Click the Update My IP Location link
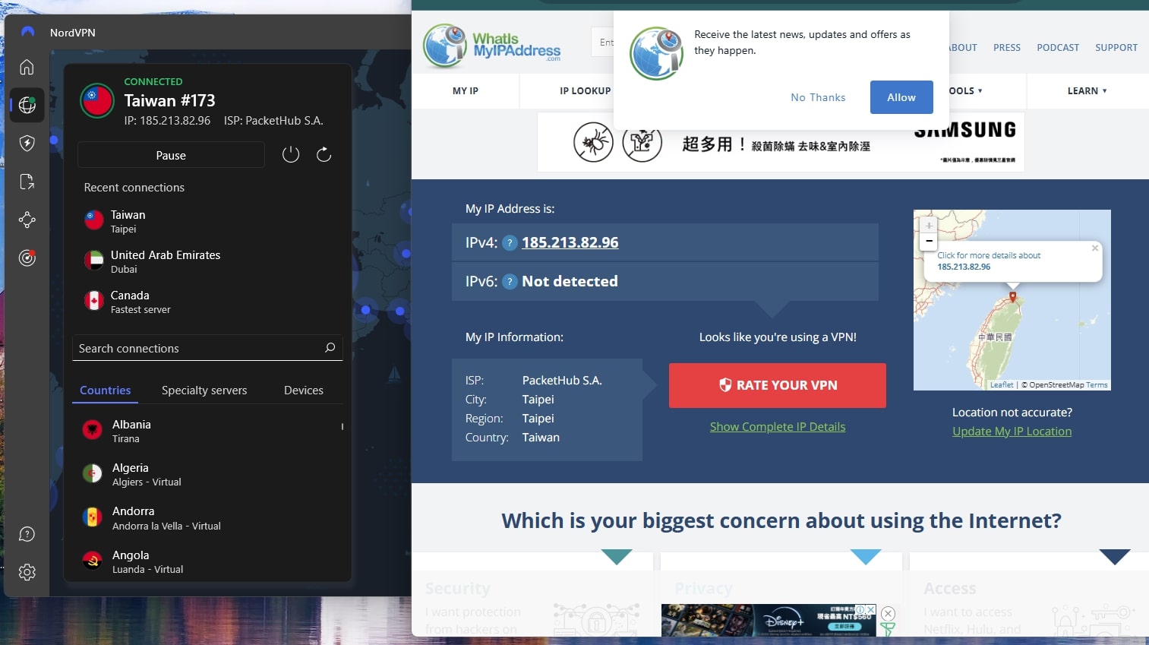This screenshot has width=1149, height=645. click(1012, 431)
